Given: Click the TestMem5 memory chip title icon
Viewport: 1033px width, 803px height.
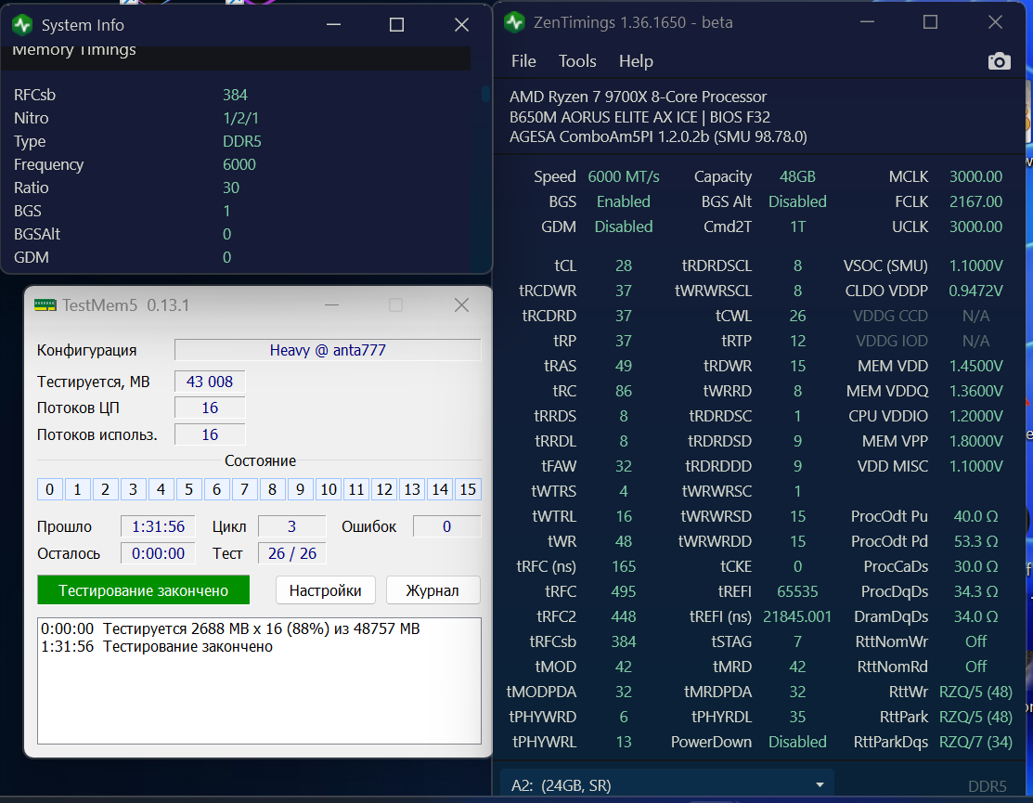Looking at the screenshot, I should (x=45, y=305).
